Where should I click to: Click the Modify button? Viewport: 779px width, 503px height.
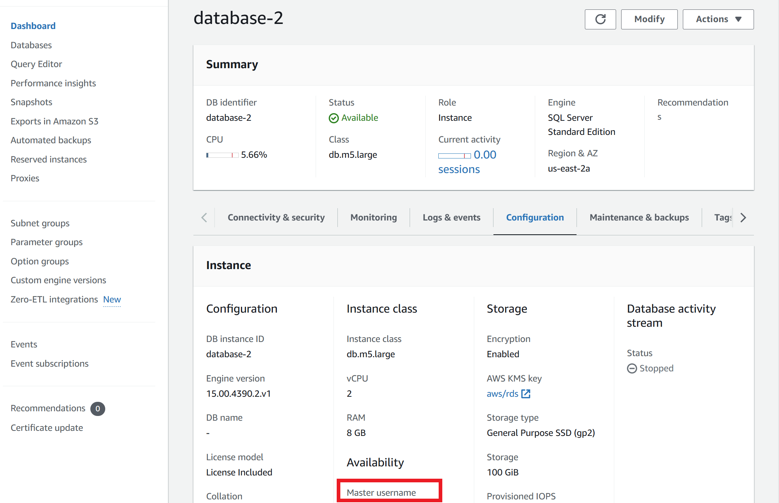point(649,19)
